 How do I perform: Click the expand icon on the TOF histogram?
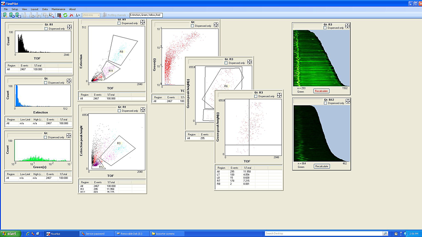69,27
